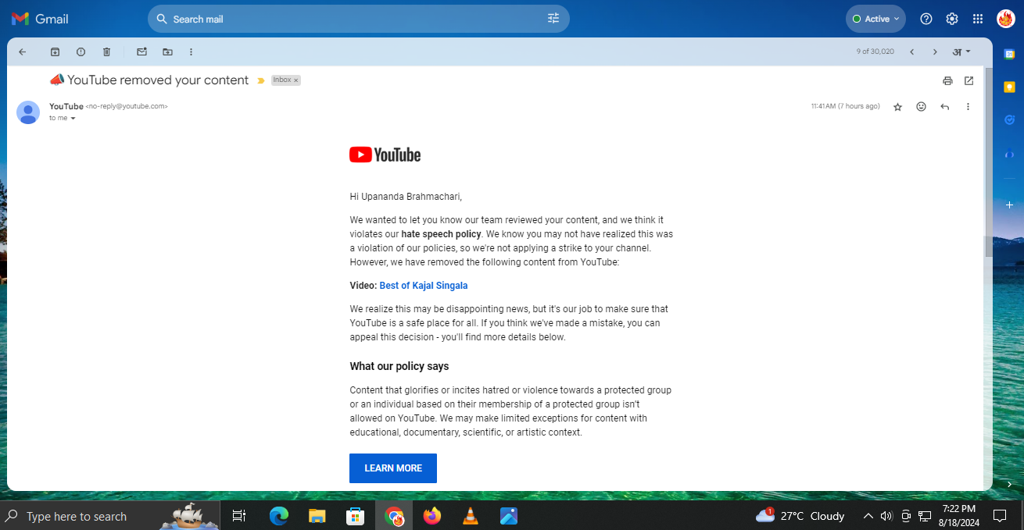This screenshot has width=1024, height=530.
Task: Expand the 'to me' recipient details
Action: click(x=73, y=118)
